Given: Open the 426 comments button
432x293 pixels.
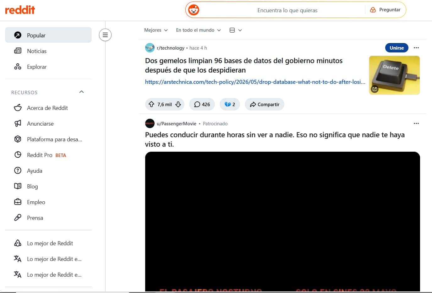Looking at the screenshot, I should click(202, 104).
